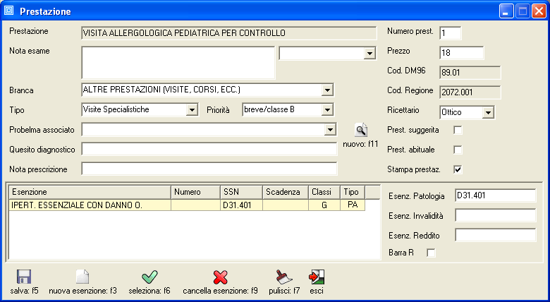Image resolution: width=550 pixels, height=302 pixels.
Task: Open the Ricettario dropdown
Action: tap(489, 112)
